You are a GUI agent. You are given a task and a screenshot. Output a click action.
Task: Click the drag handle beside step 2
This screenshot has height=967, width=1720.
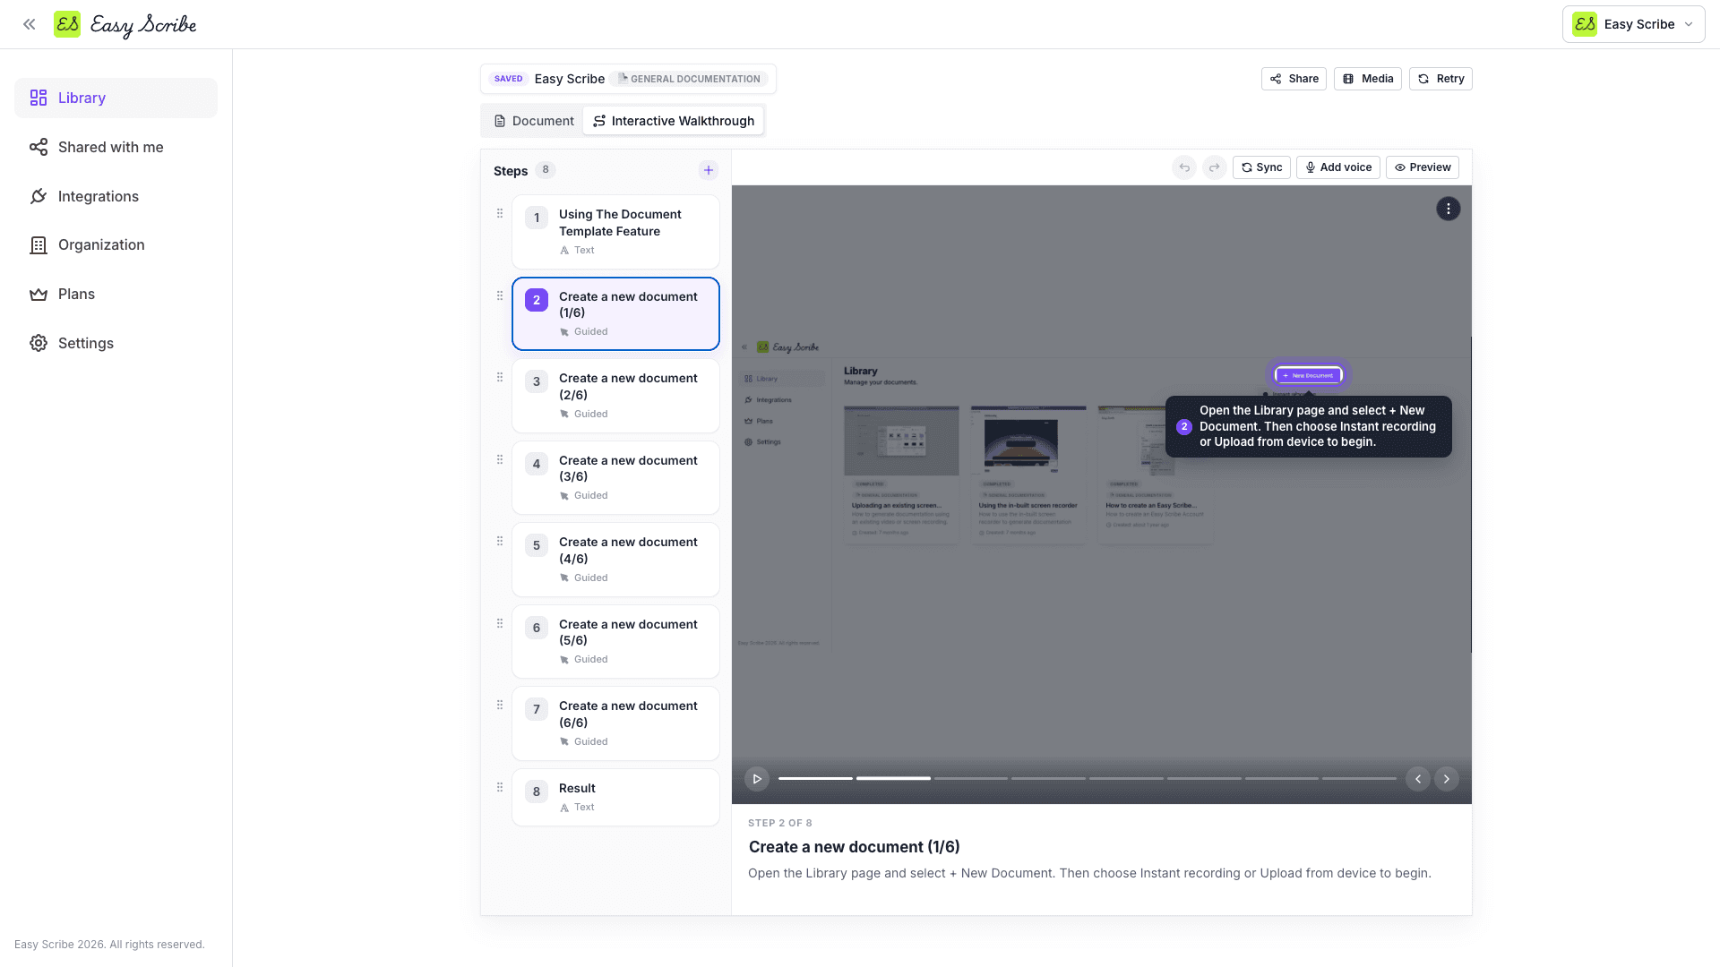(500, 295)
